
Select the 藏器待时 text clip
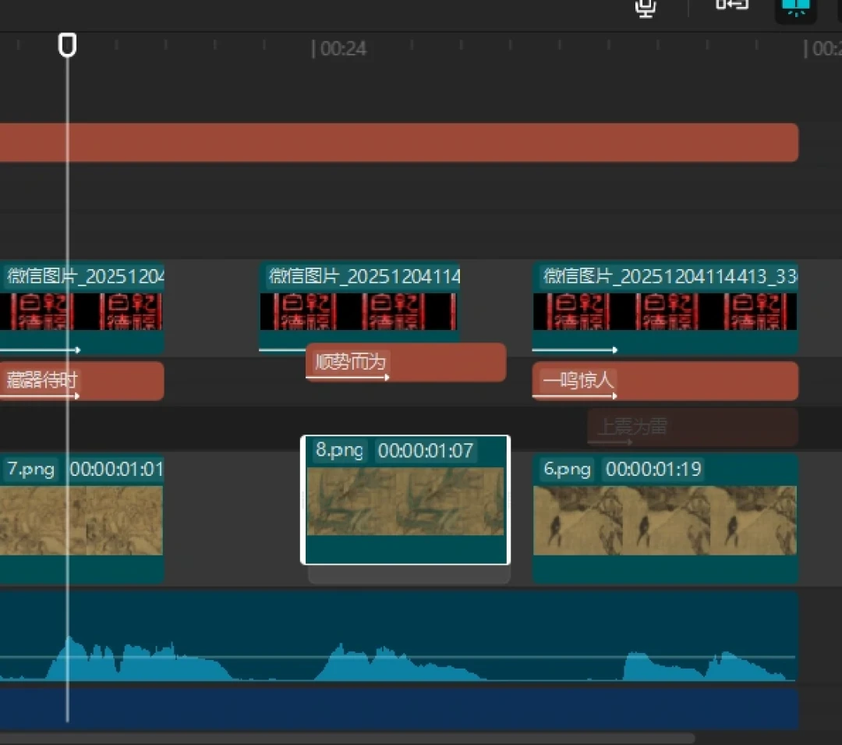point(82,381)
